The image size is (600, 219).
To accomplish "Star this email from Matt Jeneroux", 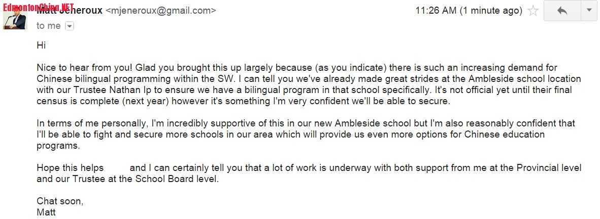I will coord(533,11).
